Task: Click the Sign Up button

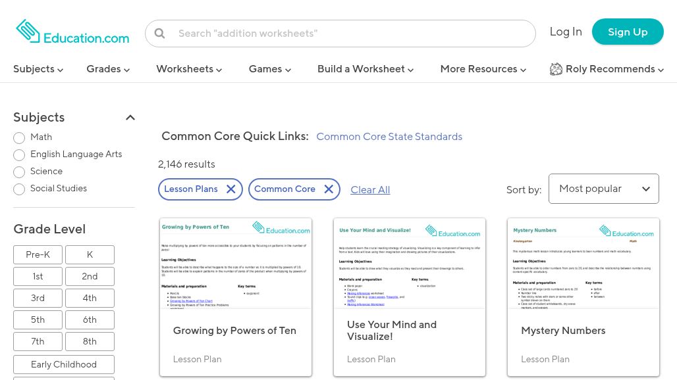Action: click(x=627, y=32)
